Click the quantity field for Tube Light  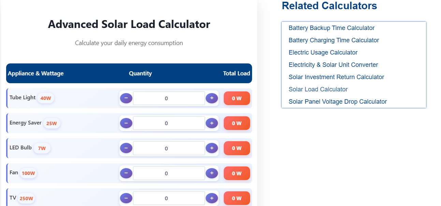(x=168, y=98)
